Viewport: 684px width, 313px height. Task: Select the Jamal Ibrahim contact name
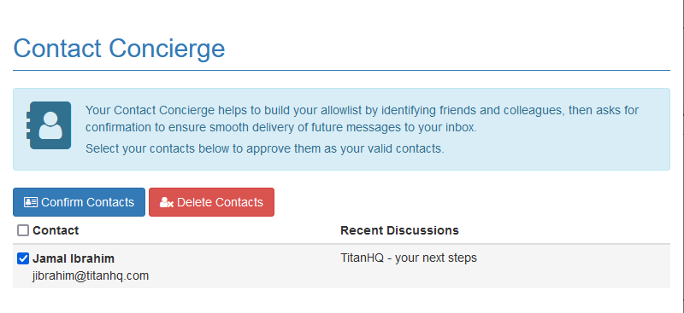pyautogui.click(x=74, y=258)
